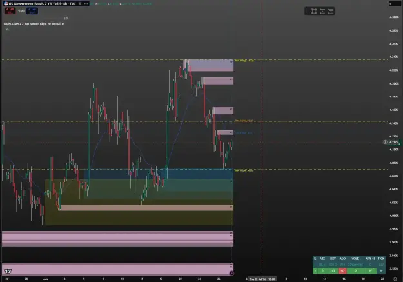Click the green 15 cell in the table
The width and height of the screenshot is (403, 282).
coord(333,270)
